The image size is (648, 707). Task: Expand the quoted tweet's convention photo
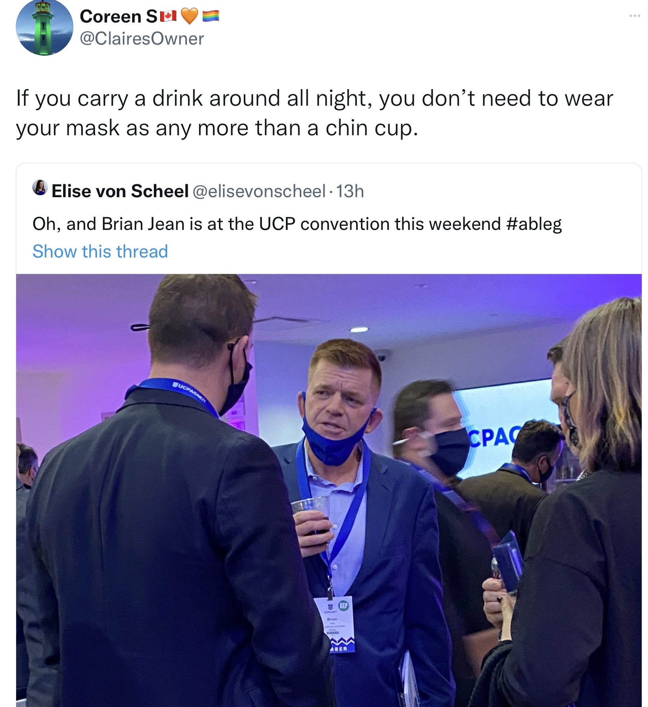click(x=329, y=489)
